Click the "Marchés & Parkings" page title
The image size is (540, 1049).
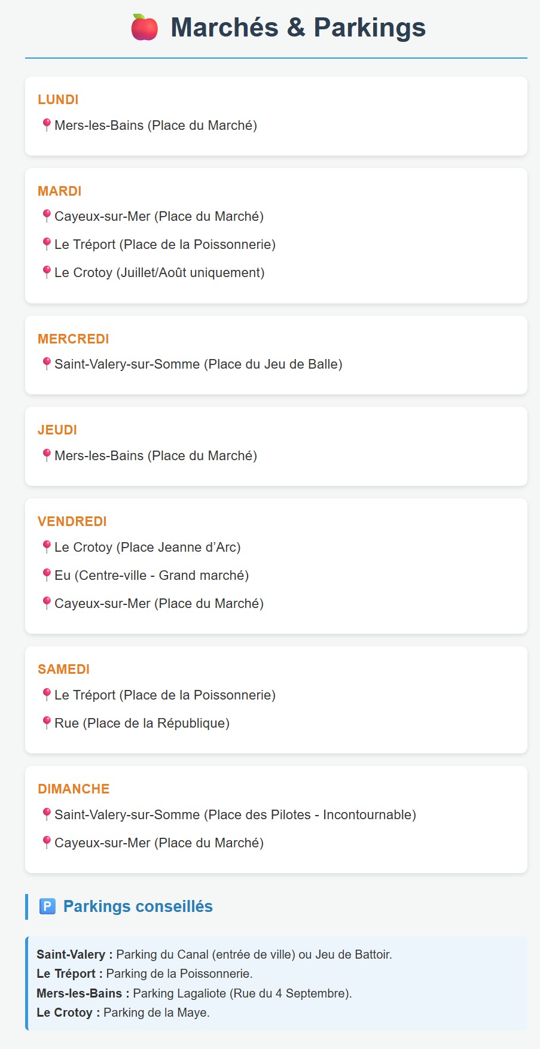pyautogui.click(x=298, y=28)
